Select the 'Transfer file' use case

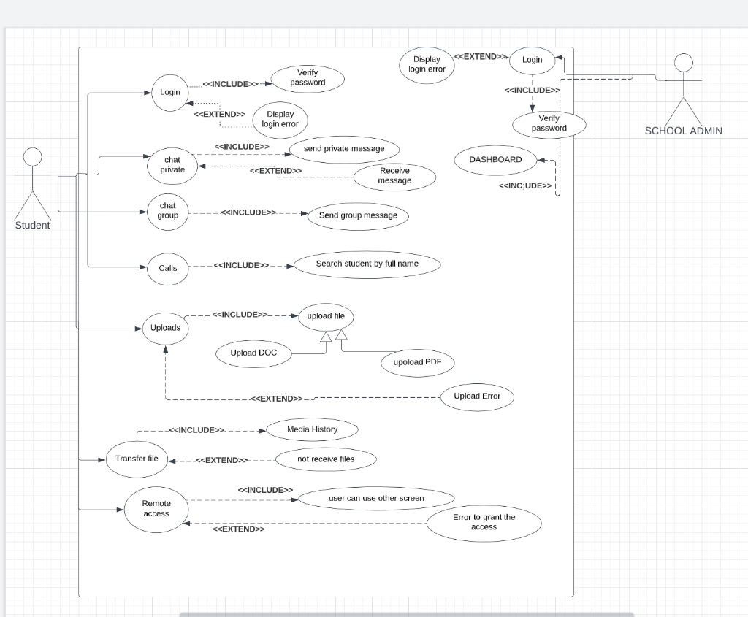[x=137, y=460]
